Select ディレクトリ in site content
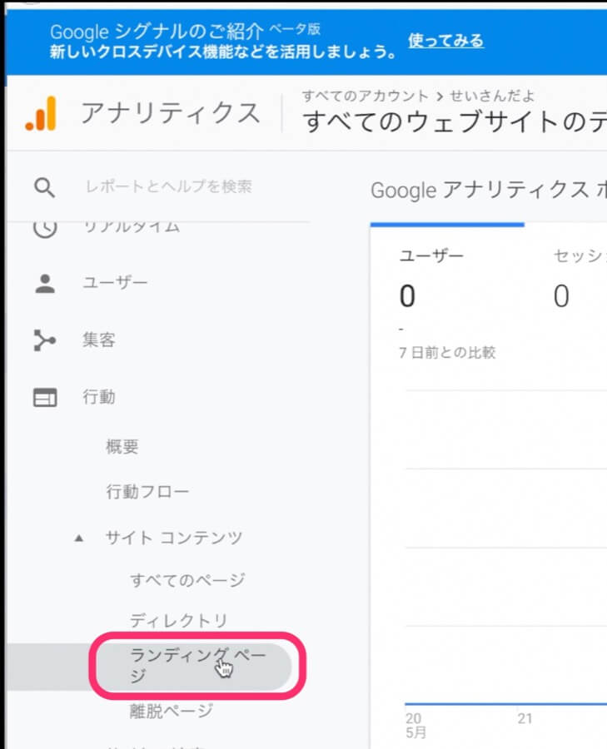The image size is (607, 749). tap(178, 621)
